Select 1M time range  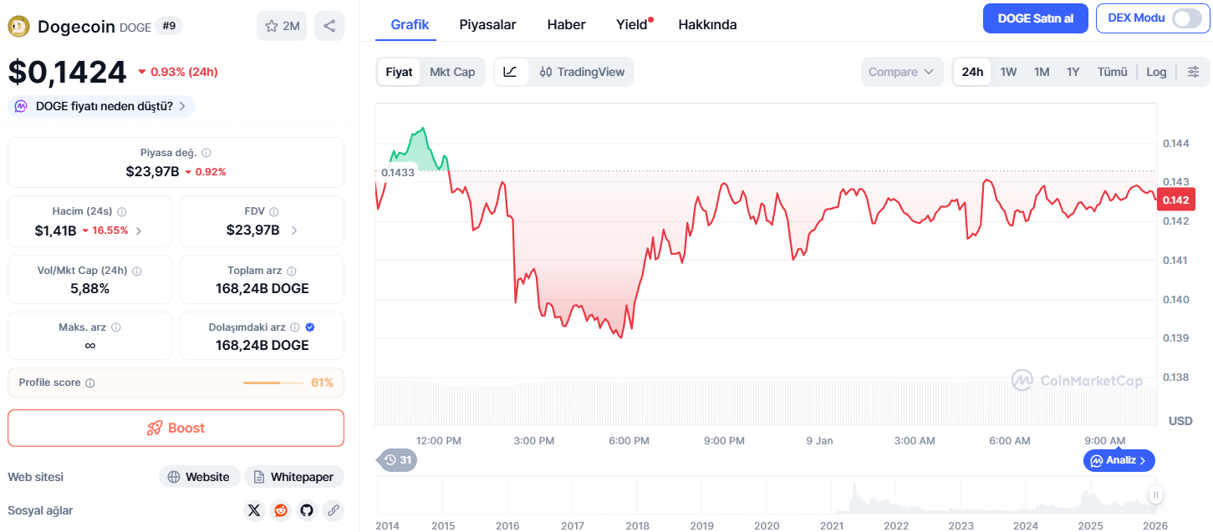pyautogui.click(x=1042, y=72)
